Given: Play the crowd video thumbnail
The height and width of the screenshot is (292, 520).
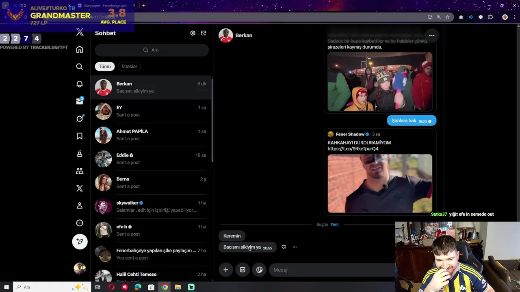Looking at the screenshot, I should [x=380, y=82].
